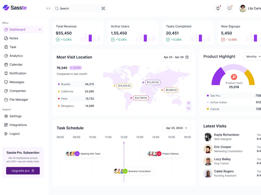Click the $13,457.00 map marker
The height and width of the screenshot is (195, 261).
pyautogui.click(x=153, y=82)
